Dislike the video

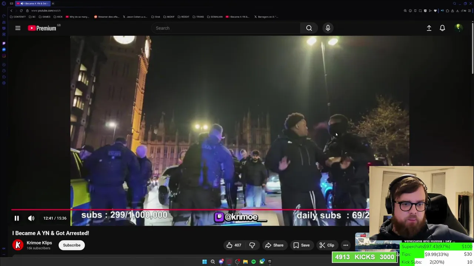[252, 245]
